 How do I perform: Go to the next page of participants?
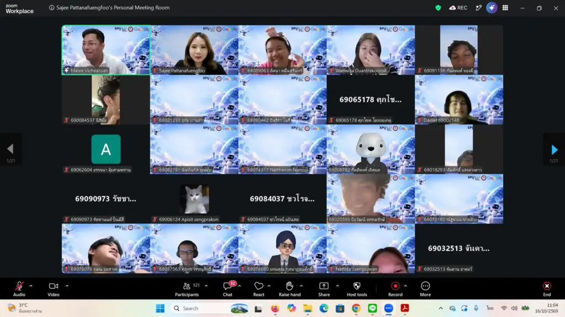click(554, 149)
